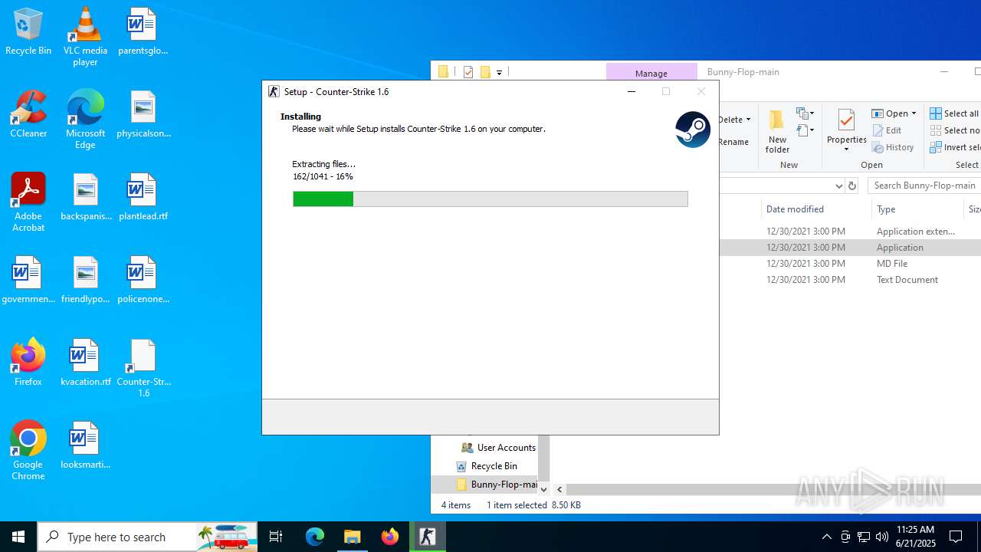Image resolution: width=981 pixels, height=552 pixels.
Task: Click the Steam logo in the installer
Action: tap(693, 130)
